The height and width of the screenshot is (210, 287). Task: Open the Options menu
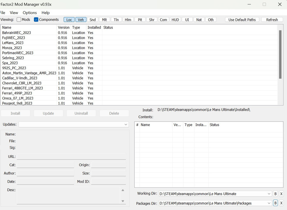tap(30, 13)
